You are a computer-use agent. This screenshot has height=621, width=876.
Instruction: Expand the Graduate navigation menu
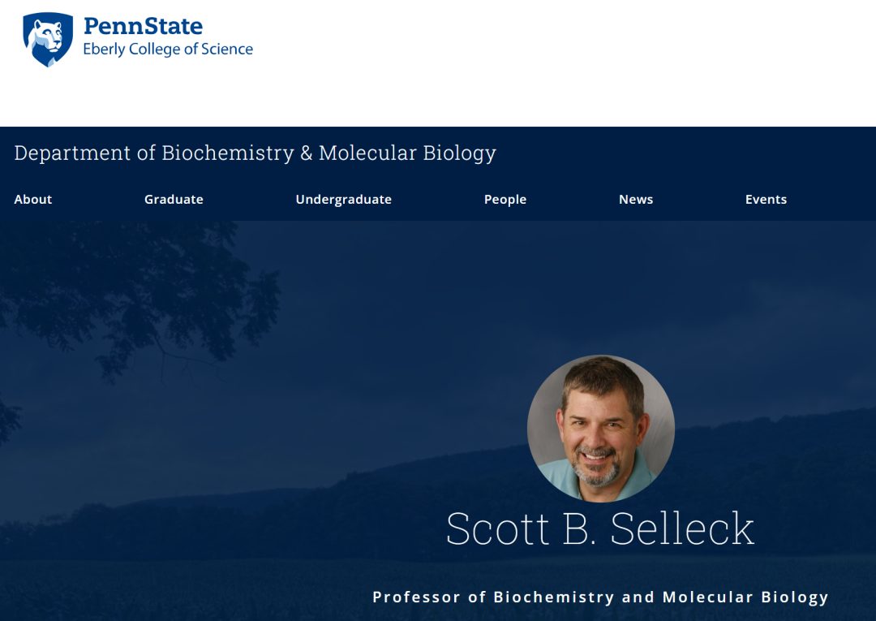[174, 200]
